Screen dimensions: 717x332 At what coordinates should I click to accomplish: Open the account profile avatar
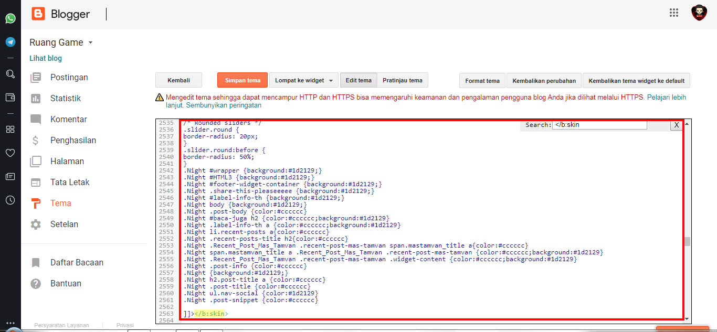click(699, 13)
